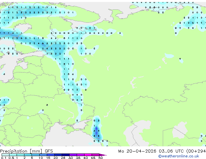Click the '50' label on the legend scale
206x159 pixels.
click(100, 158)
